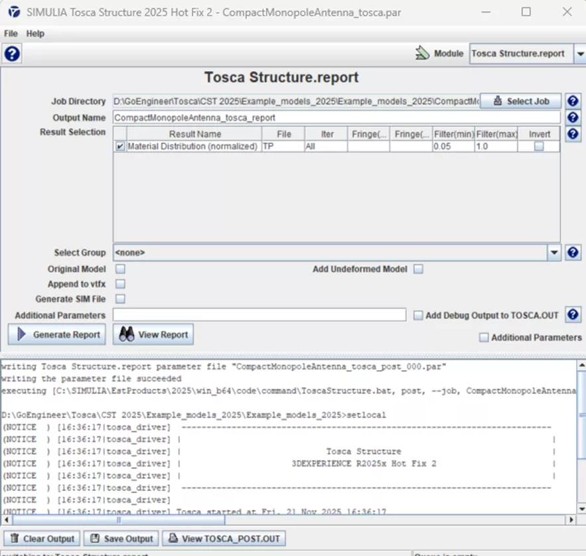The height and width of the screenshot is (556, 586).
Task: Open report with View Report binoculars button
Action: (153, 335)
